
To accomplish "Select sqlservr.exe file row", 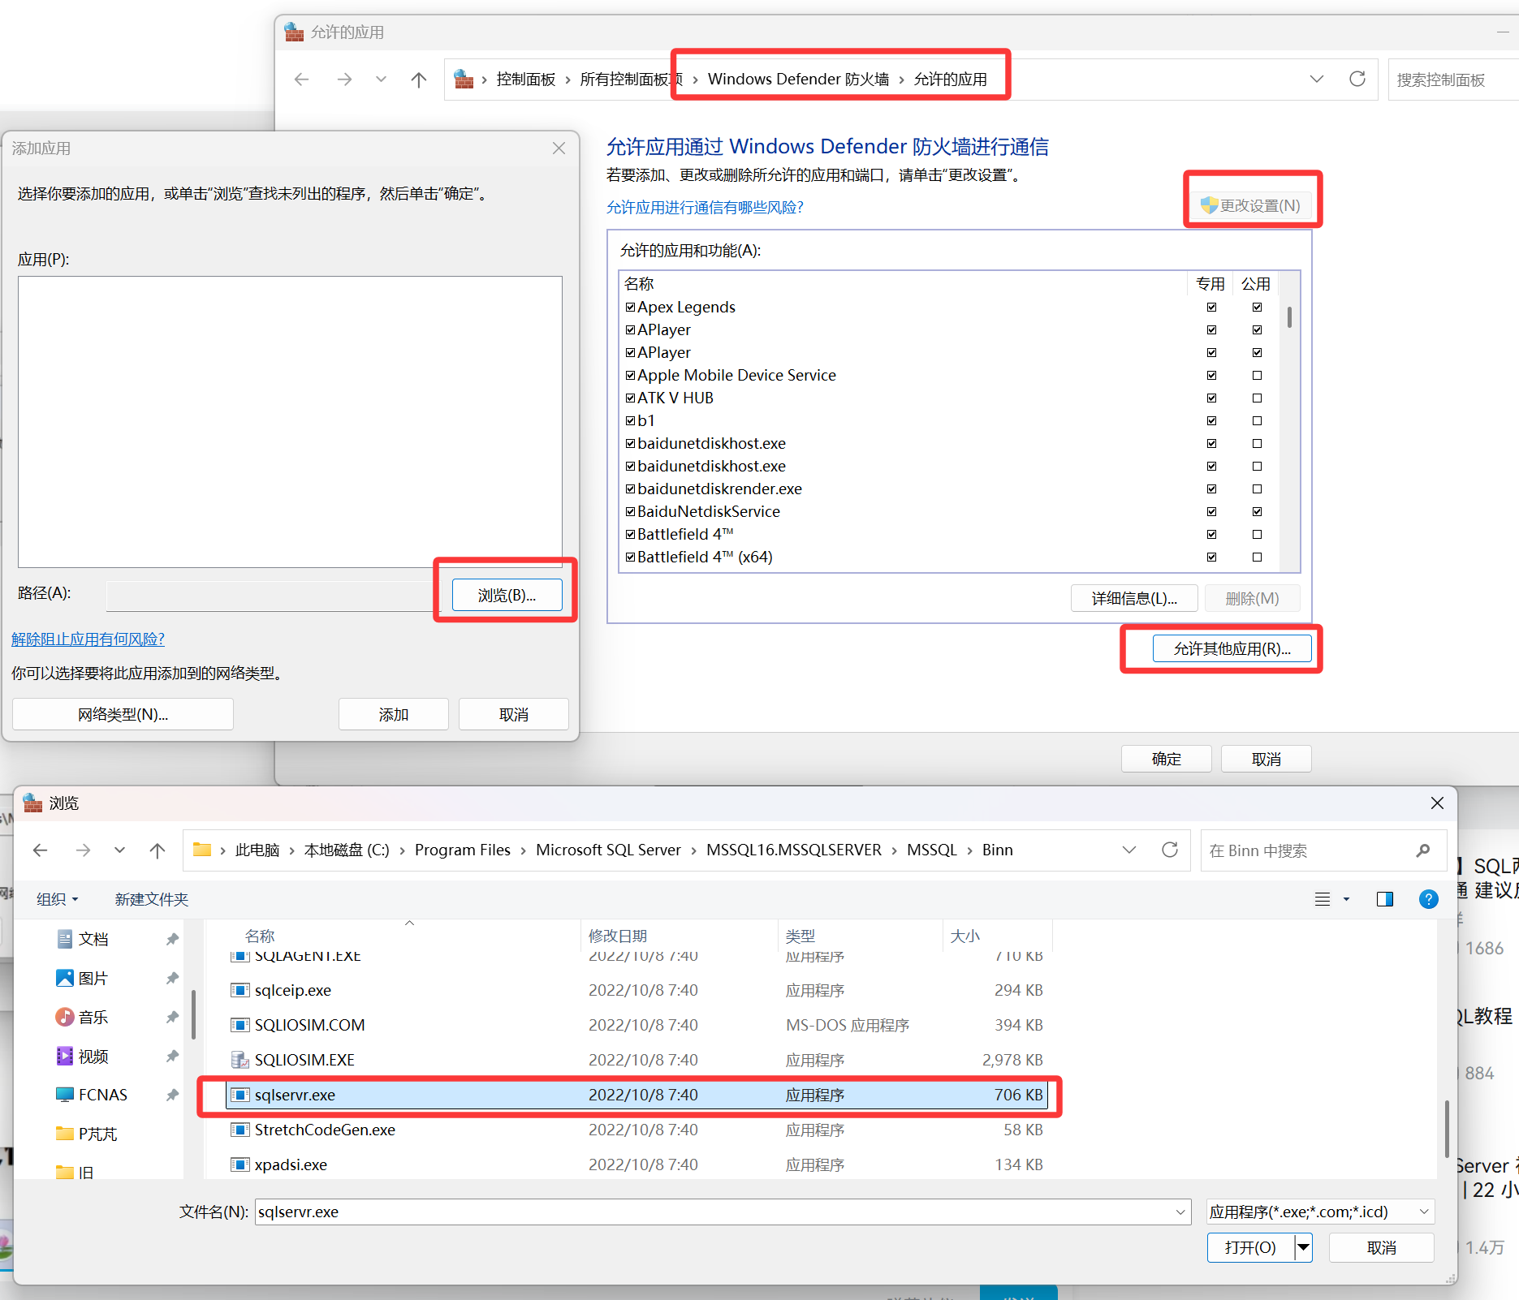I will click(x=637, y=1095).
